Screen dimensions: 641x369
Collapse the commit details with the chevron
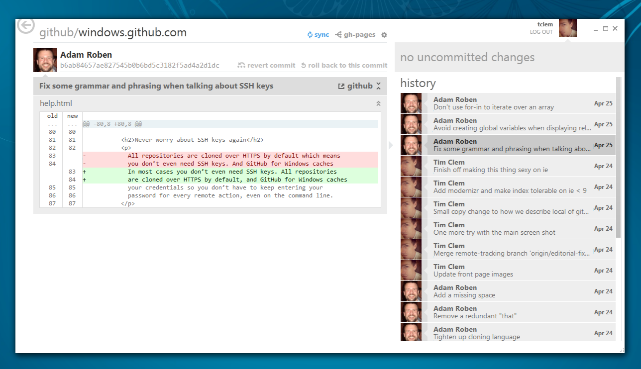(x=377, y=85)
